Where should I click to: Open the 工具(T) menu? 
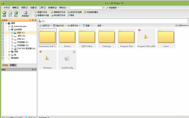[x=43, y=8]
